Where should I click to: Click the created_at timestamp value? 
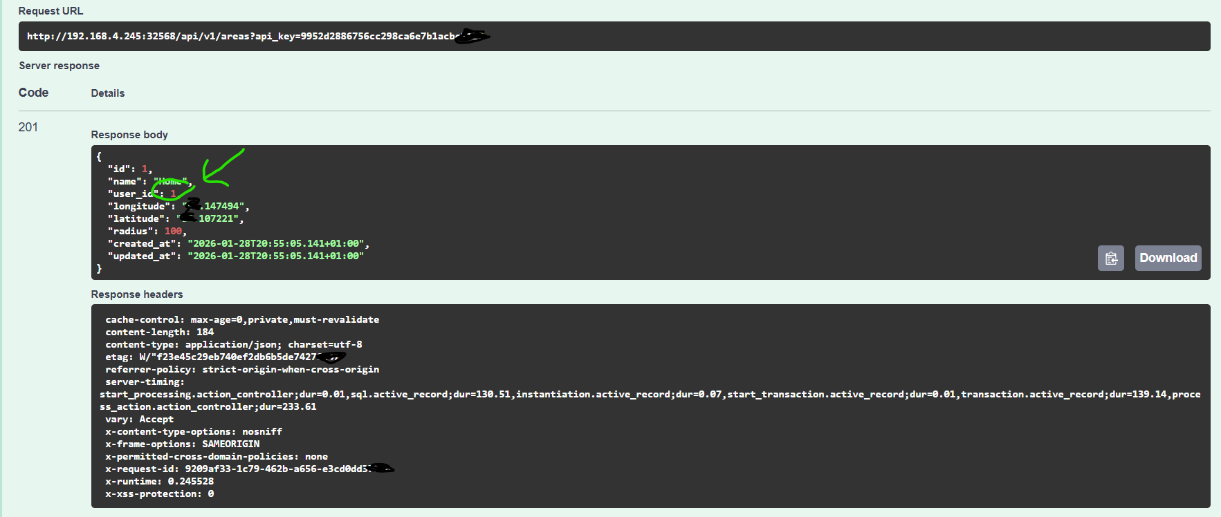278,244
